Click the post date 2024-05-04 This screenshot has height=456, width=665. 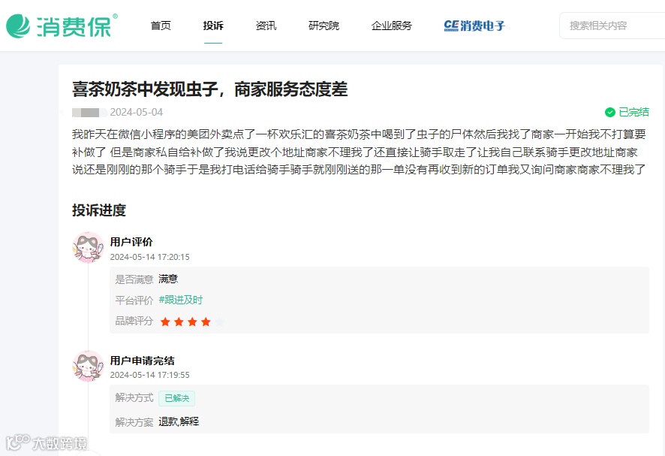(x=137, y=112)
